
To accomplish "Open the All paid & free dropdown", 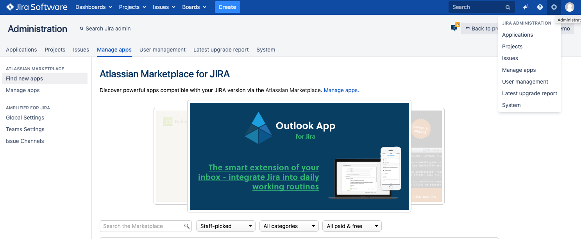I will [x=352, y=226].
